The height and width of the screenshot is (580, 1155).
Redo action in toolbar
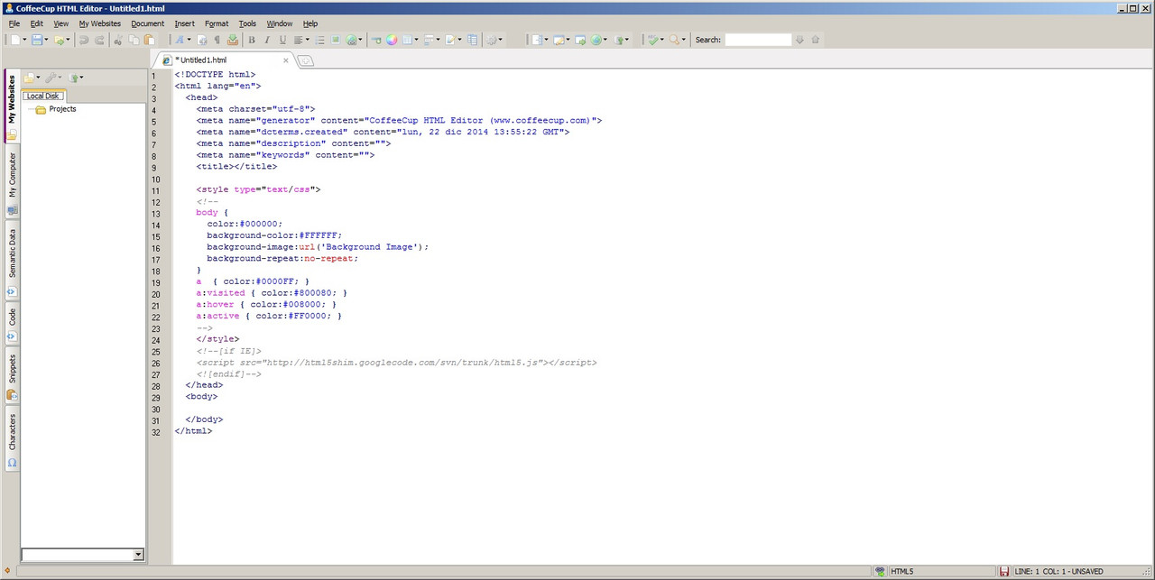tap(99, 40)
